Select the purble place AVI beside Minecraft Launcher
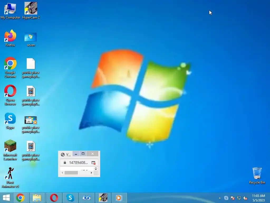270x203 pixels. point(31,151)
